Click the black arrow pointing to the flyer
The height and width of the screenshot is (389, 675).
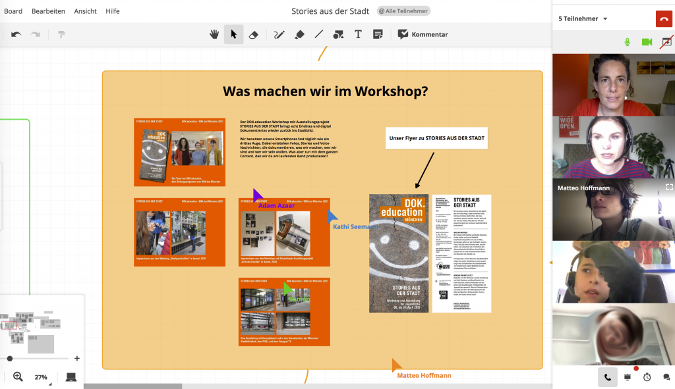pyautogui.click(x=425, y=170)
